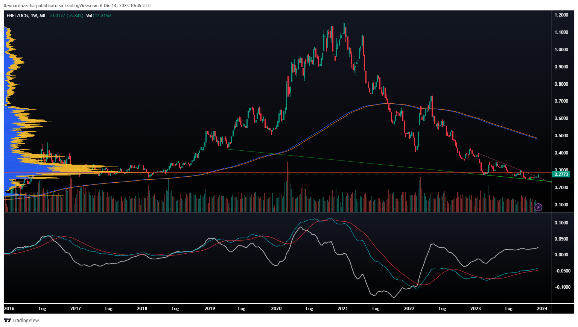
Task: Click the green 0.2773 current price label
Action: [x=561, y=174]
